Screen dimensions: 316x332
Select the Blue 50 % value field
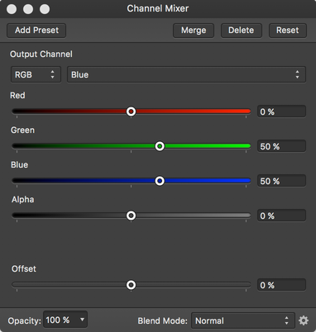281,181
